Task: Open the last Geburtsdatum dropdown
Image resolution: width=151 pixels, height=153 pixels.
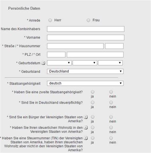Action: pos(110,63)
